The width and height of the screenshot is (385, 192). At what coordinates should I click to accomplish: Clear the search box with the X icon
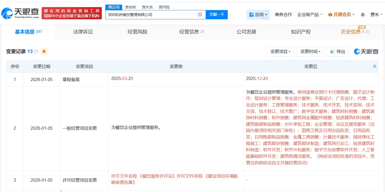pos(200,15)
